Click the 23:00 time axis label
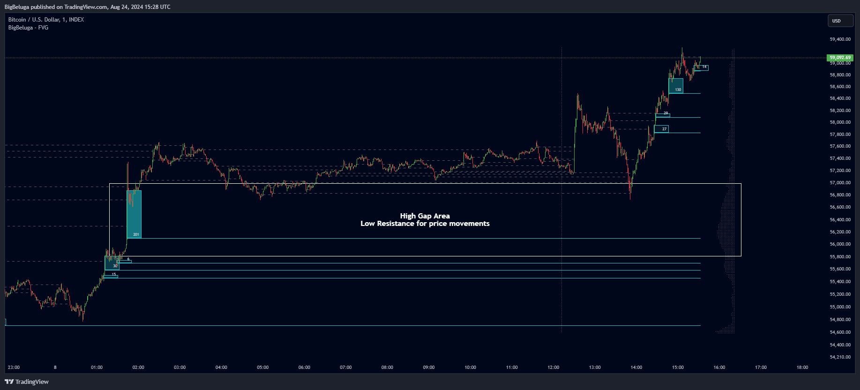 [14, 367]
